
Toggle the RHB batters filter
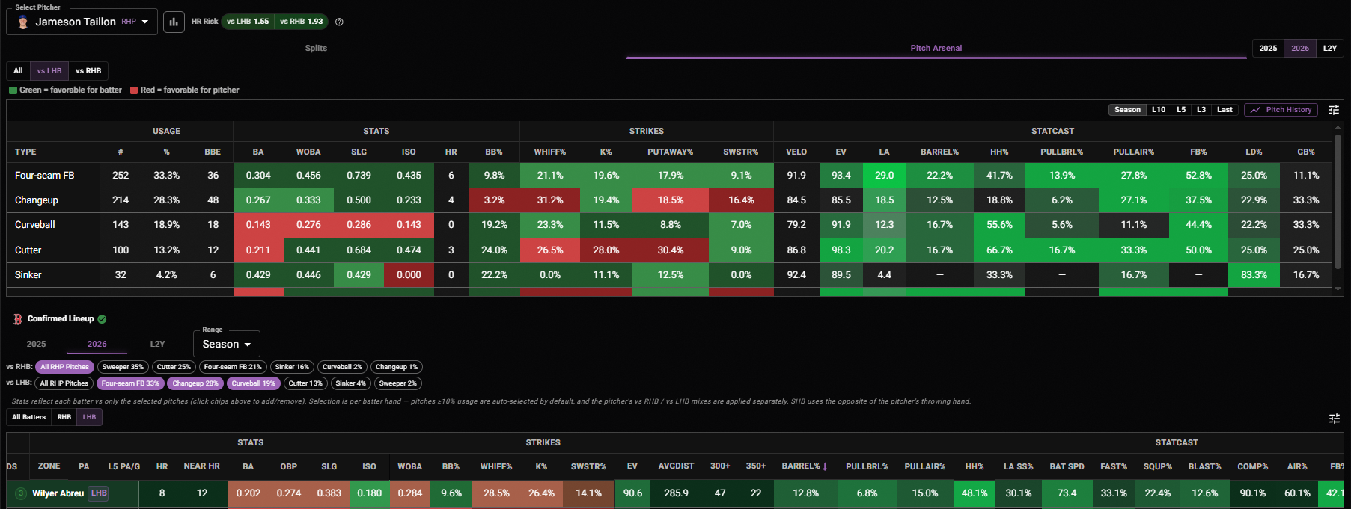(64, 417)
